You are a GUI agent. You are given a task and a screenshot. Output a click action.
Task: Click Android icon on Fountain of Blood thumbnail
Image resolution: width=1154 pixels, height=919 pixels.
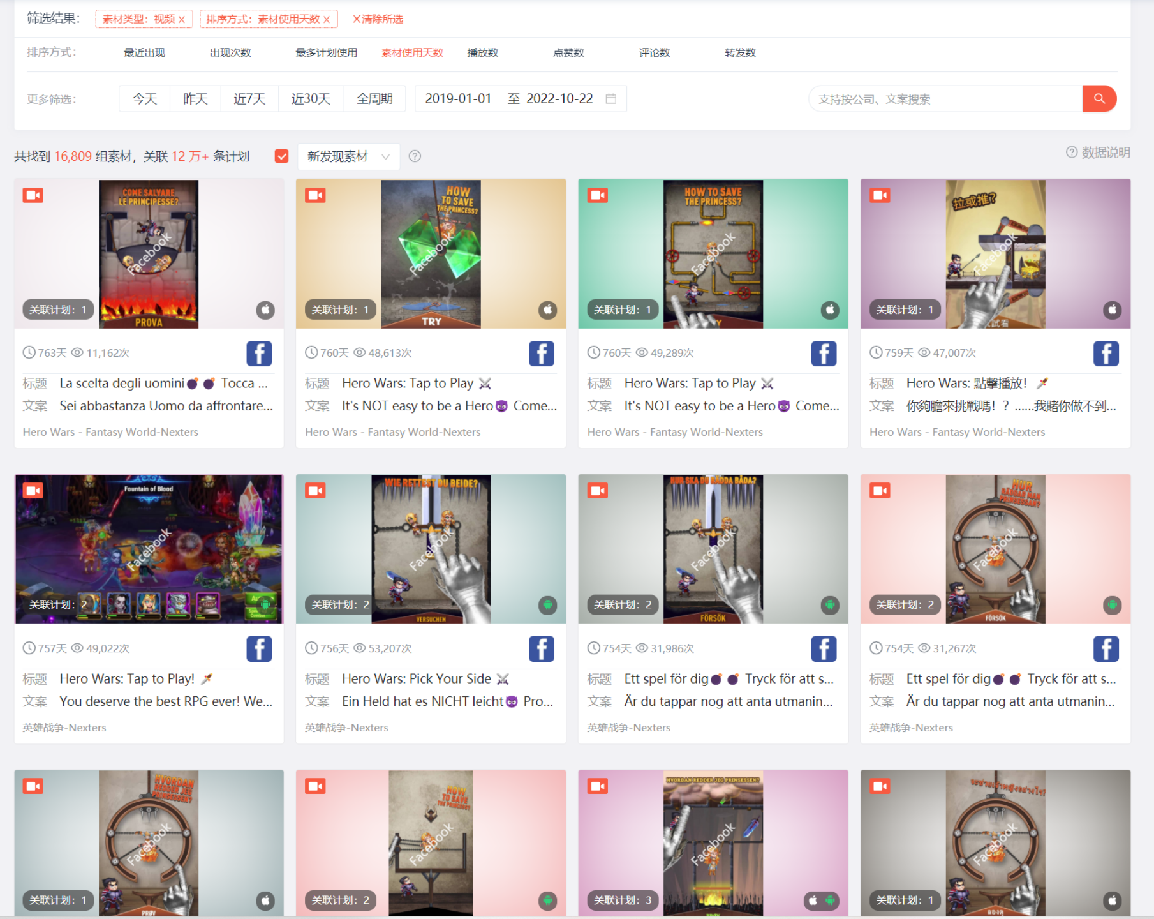[265, 605]
